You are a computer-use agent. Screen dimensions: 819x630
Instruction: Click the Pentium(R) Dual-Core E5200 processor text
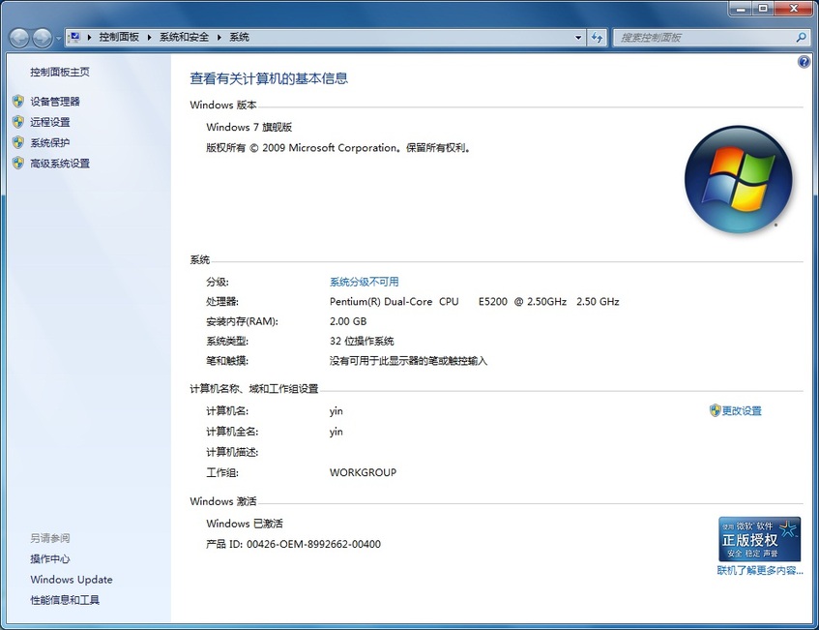[x=474, y=302]
